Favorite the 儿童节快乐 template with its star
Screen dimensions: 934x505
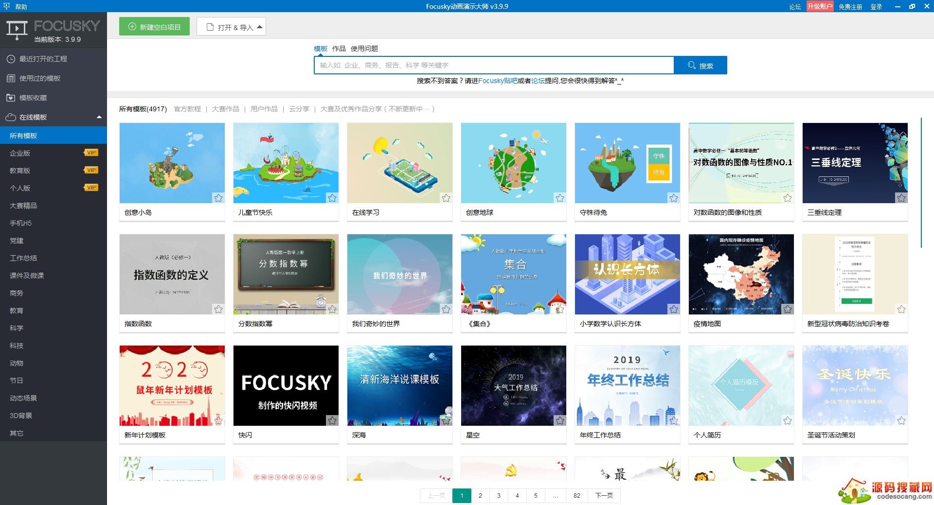coord(332,198)
